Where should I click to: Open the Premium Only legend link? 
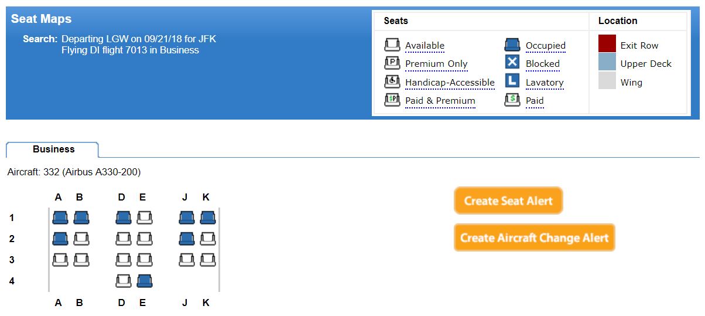(x=436, y=64)
